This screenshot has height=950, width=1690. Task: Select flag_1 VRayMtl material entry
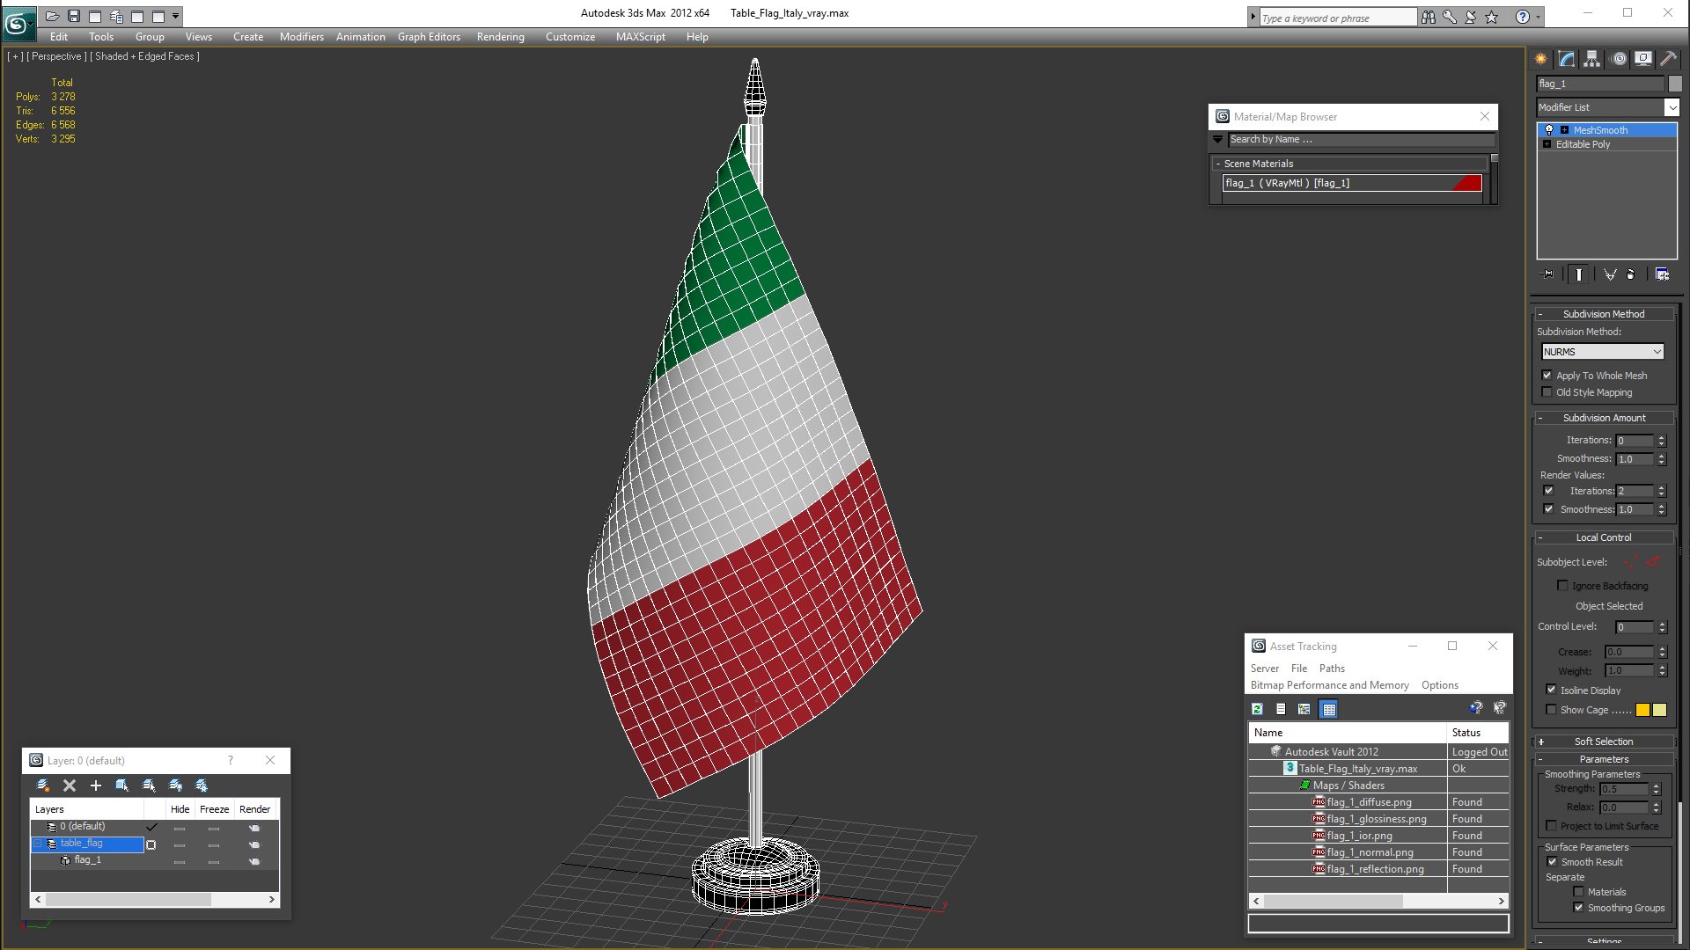1352,183
